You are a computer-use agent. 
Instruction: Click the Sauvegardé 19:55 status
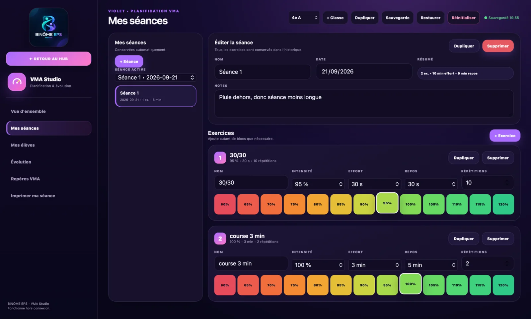501,18
